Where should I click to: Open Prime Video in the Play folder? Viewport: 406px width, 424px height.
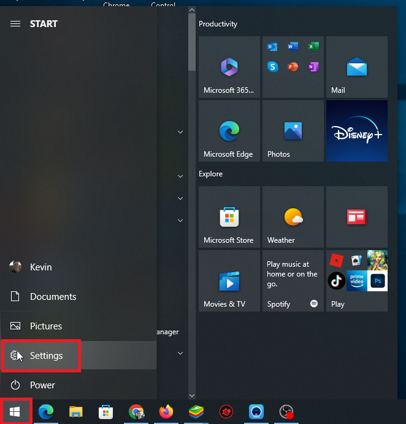[356, 281]
